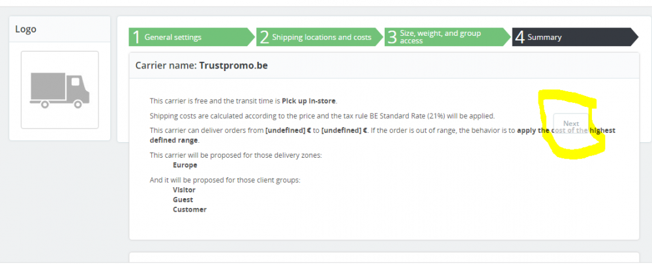Open Shipping locations and costs step

[x=321, y=37]
